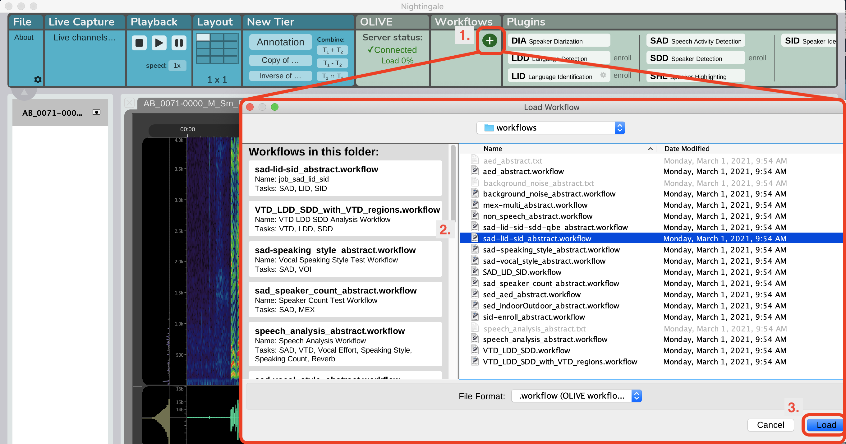This screenshot has height=444, width=846.
Task: Open the New Tier menu
Action: [270, 22]
